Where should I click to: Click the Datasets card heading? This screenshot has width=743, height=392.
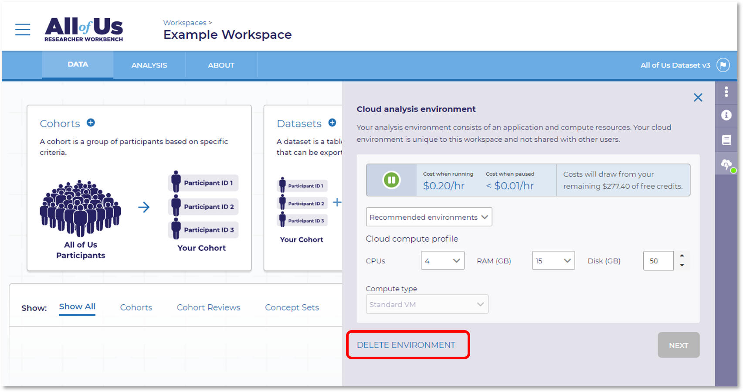(x=299, y=123)
